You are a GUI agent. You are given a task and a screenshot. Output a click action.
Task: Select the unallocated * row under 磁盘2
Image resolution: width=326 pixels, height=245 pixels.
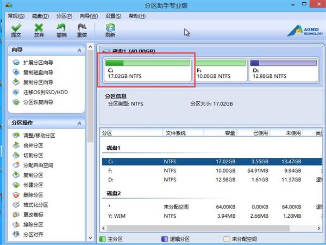[212, 207]
